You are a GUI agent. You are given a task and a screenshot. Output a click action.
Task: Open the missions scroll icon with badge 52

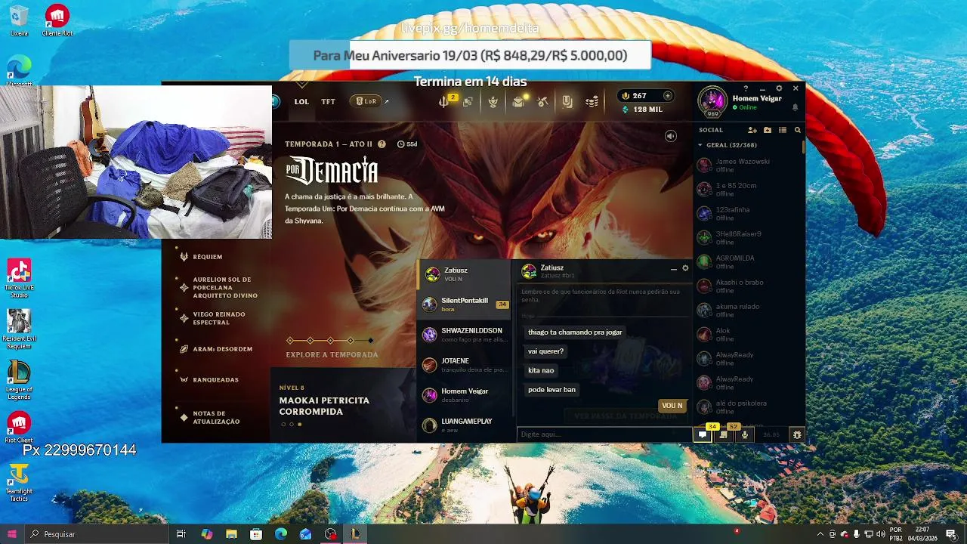pos(724,434)
